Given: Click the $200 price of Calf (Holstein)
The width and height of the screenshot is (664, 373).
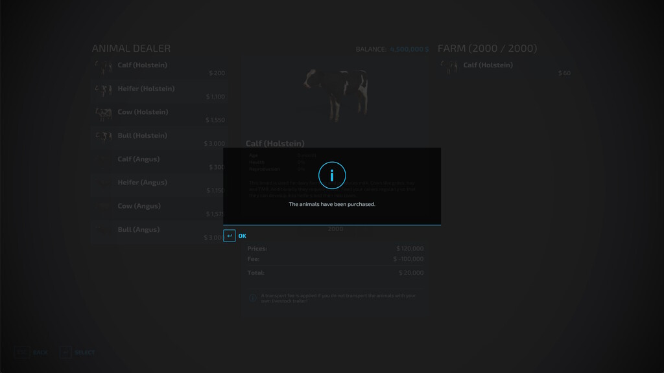Looking at the screenshot, I should (x=217, y=73).
